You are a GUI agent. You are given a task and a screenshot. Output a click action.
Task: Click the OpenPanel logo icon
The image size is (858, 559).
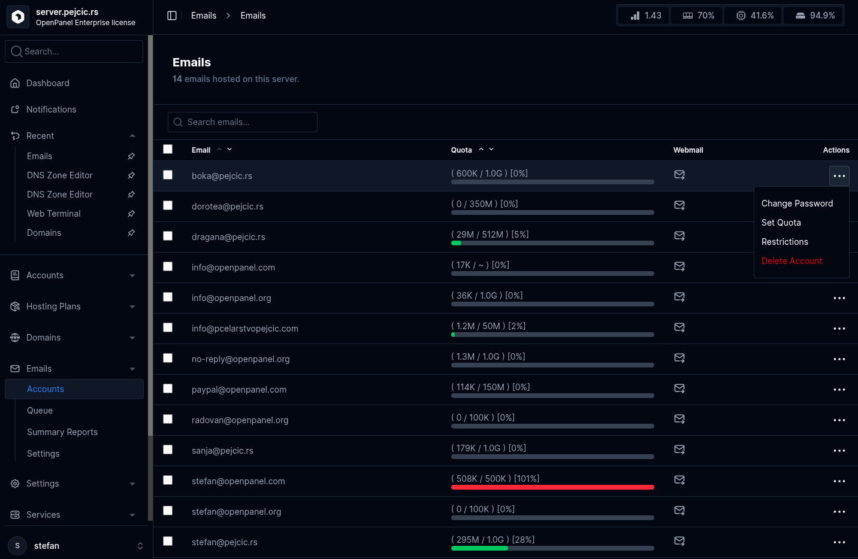click(x=18, y=17)
